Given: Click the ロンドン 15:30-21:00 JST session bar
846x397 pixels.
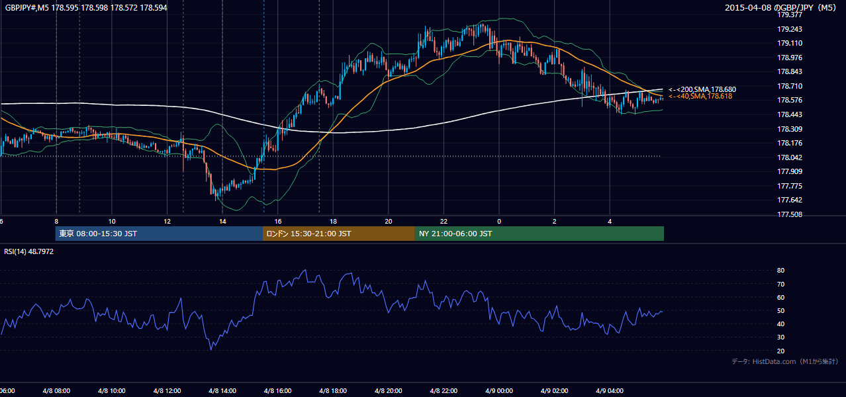Looking at the screenshot, I should pyautogui.click(x=339, y=234).
